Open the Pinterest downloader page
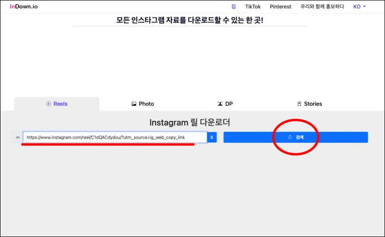This screenshot has width=385, height=237. [x=280, y=7]
